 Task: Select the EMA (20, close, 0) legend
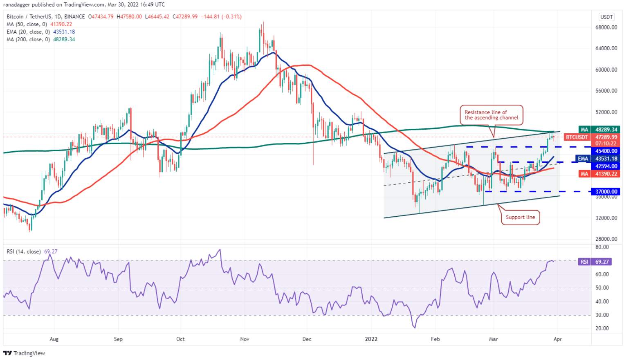[40, 32]
